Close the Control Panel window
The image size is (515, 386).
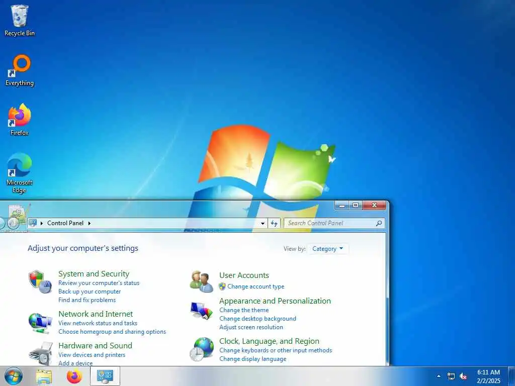pos(374,205)
